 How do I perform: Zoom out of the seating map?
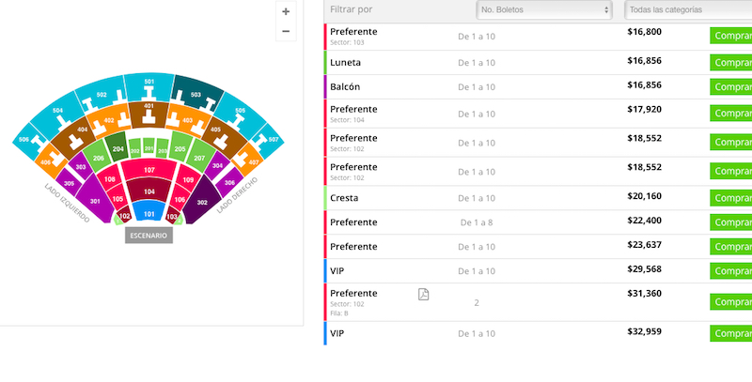(286, 31)
